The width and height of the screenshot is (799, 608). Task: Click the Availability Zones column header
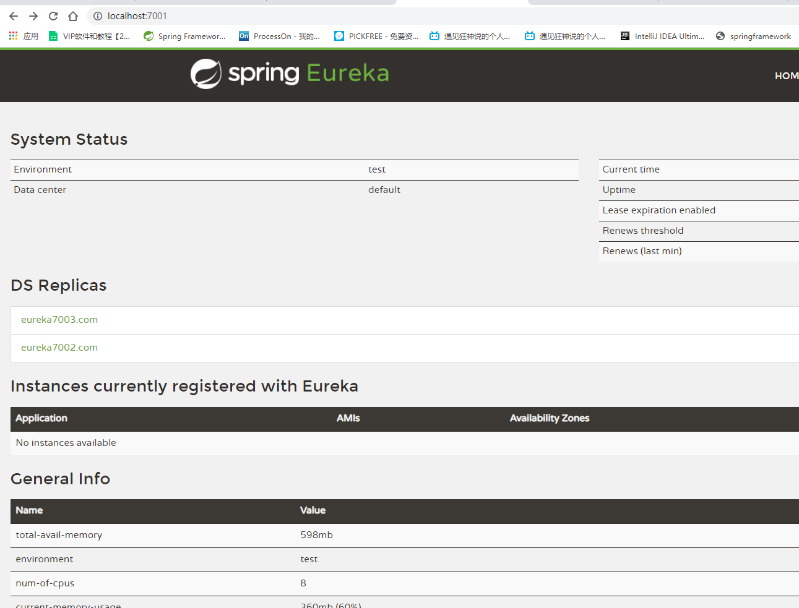[550, 419]
